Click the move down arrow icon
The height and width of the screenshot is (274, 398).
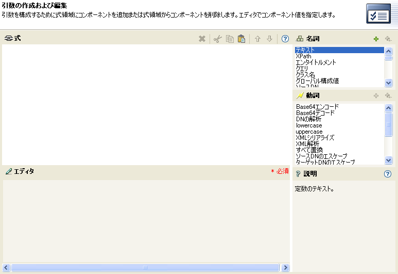tap(270, 39)
